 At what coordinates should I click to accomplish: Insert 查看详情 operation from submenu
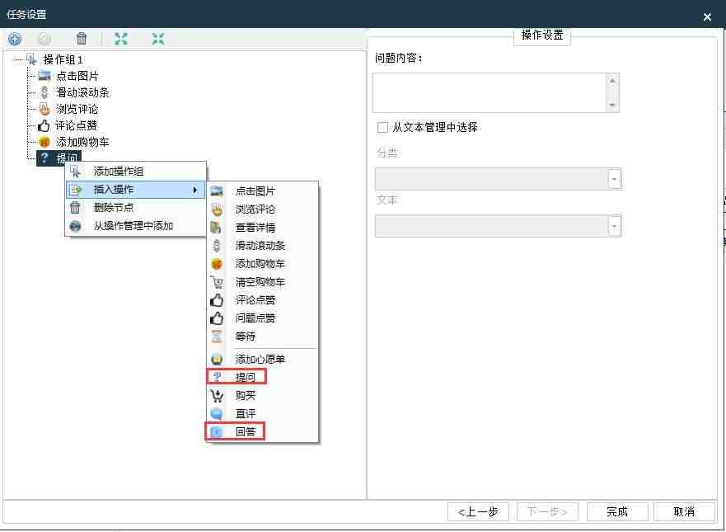point(263,228)
